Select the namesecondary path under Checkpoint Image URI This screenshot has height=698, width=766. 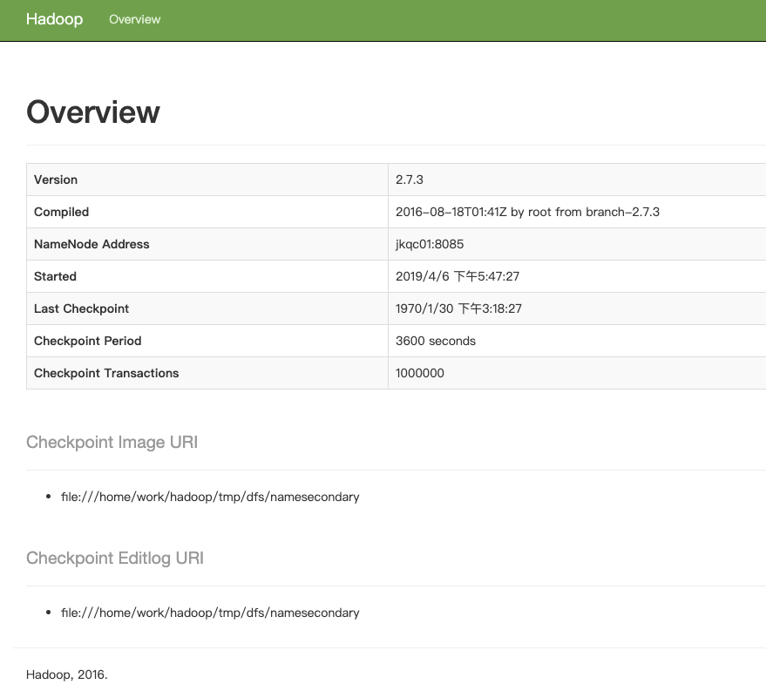(x=210, y=497)
